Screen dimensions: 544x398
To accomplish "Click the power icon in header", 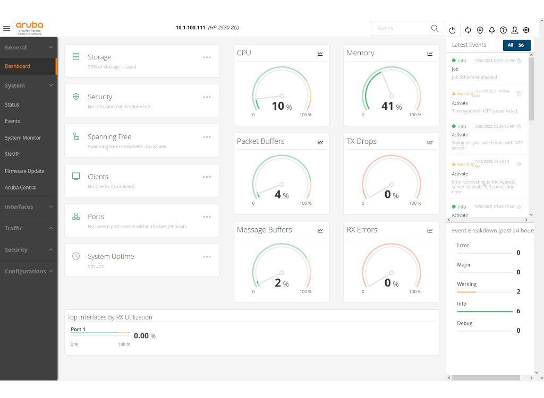I will 452,30.
